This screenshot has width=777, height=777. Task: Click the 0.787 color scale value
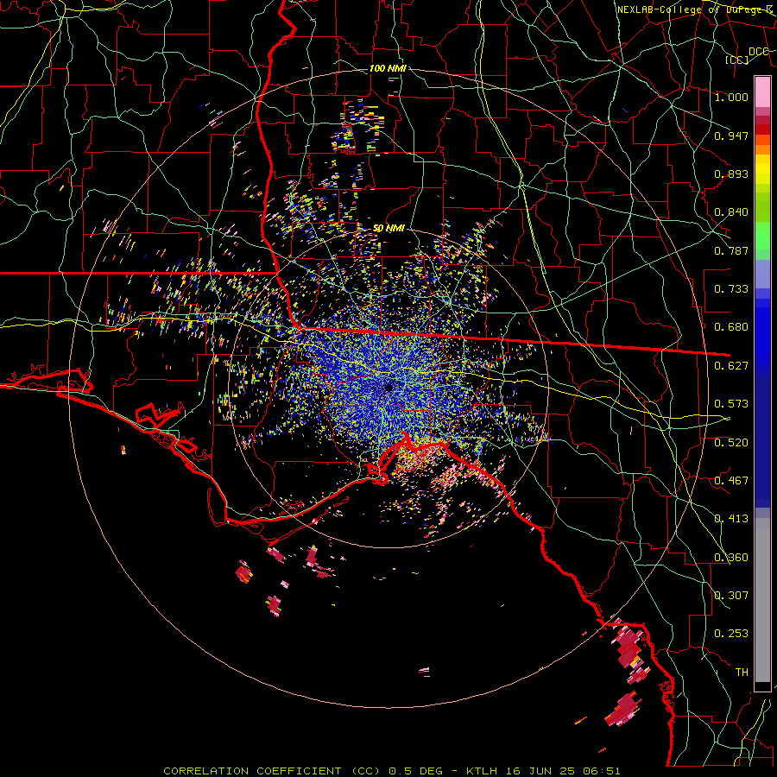click(x=731, y=250)
